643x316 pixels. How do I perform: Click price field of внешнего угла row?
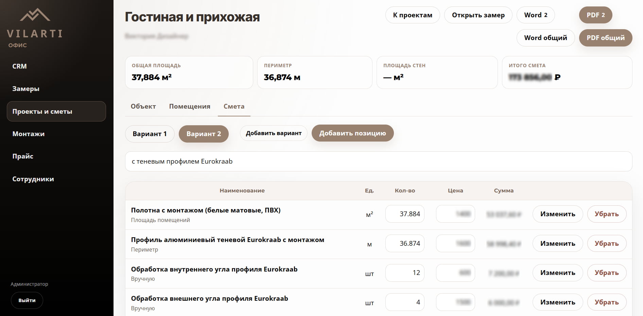(x=455, y=302)
